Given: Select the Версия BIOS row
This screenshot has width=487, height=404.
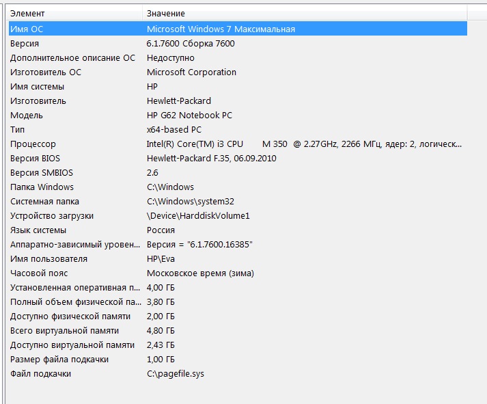Looking at the screenshot, I should pyautogui.click(x=238, y=158).
